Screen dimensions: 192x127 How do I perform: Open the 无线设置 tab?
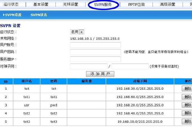click(71, 4)
